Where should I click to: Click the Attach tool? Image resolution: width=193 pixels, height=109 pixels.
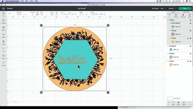tap(178, 104)
